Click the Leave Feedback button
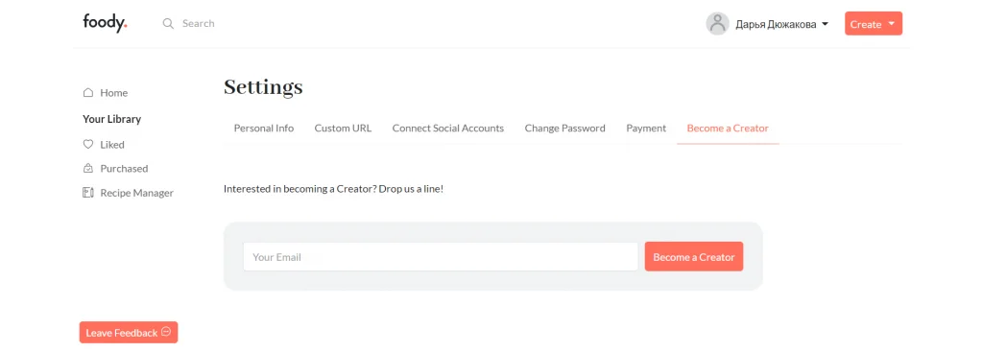Image resolution: width=983 pixels, height=352 pixels. (x=129, y=333)
